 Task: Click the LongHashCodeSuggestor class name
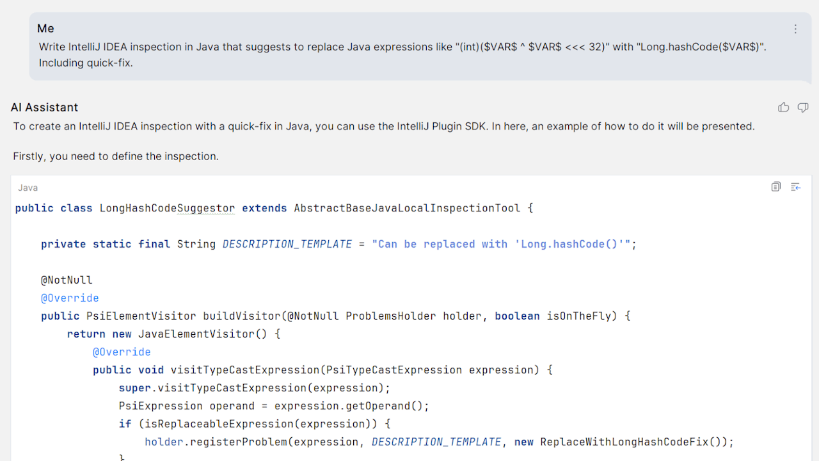coord(167,208)
